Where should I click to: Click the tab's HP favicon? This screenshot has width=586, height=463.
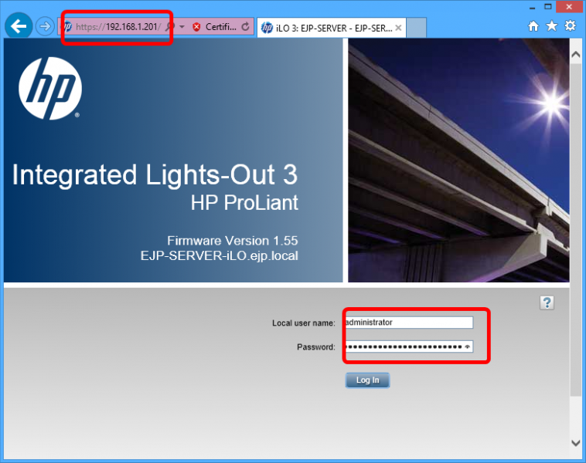[267, 28]
